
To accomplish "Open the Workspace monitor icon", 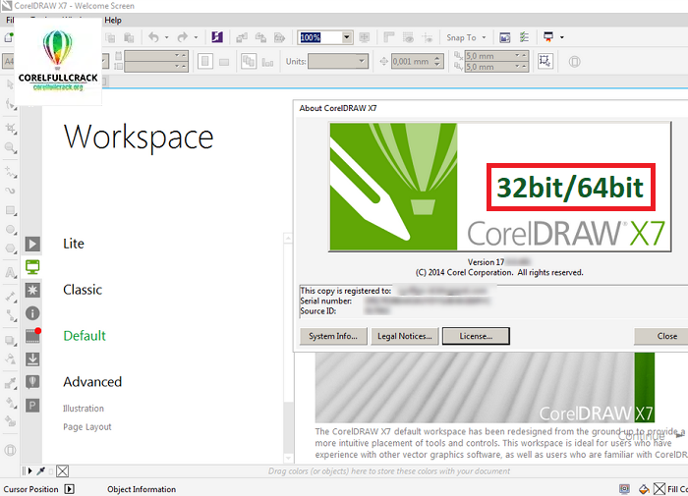I will pyautogui.click(x=32, y=266).
